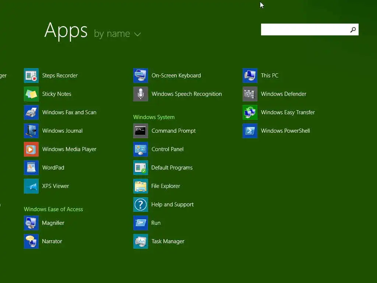Click the 'Apps' page title

point(66,31)
